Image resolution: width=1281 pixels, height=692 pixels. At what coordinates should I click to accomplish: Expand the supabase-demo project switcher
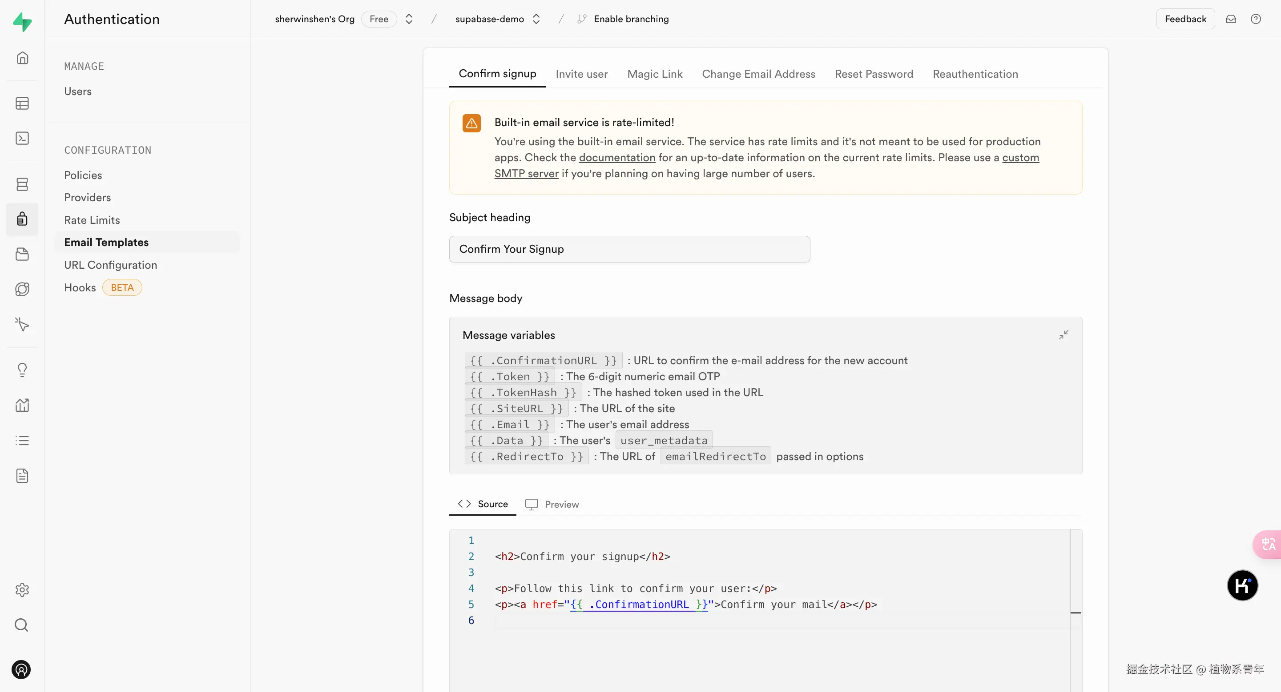(536, 19)
